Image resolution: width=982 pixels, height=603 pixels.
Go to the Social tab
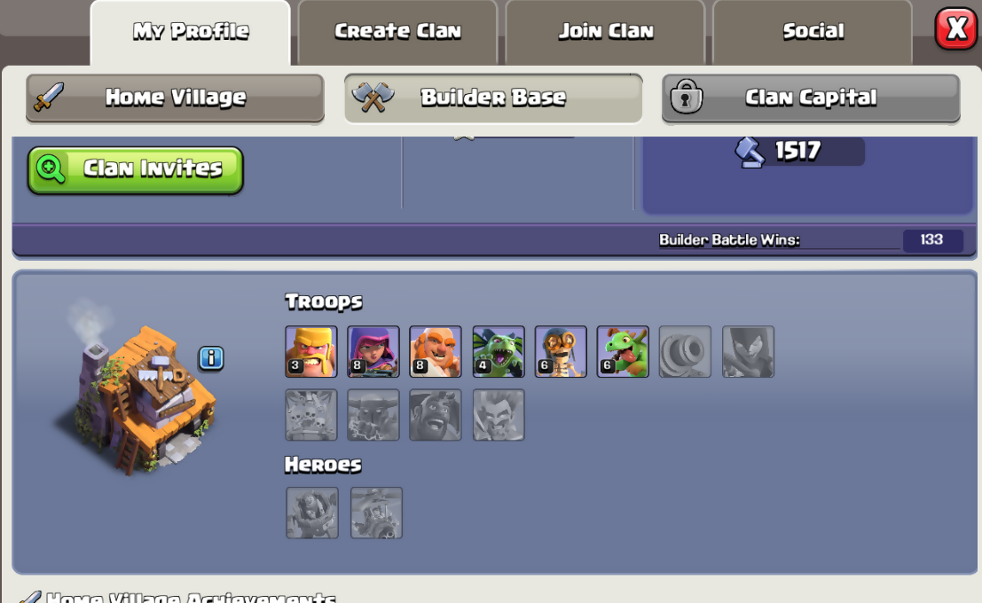813,31
